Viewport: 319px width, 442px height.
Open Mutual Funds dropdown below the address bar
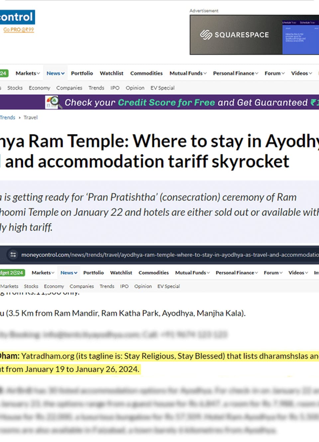192,273
